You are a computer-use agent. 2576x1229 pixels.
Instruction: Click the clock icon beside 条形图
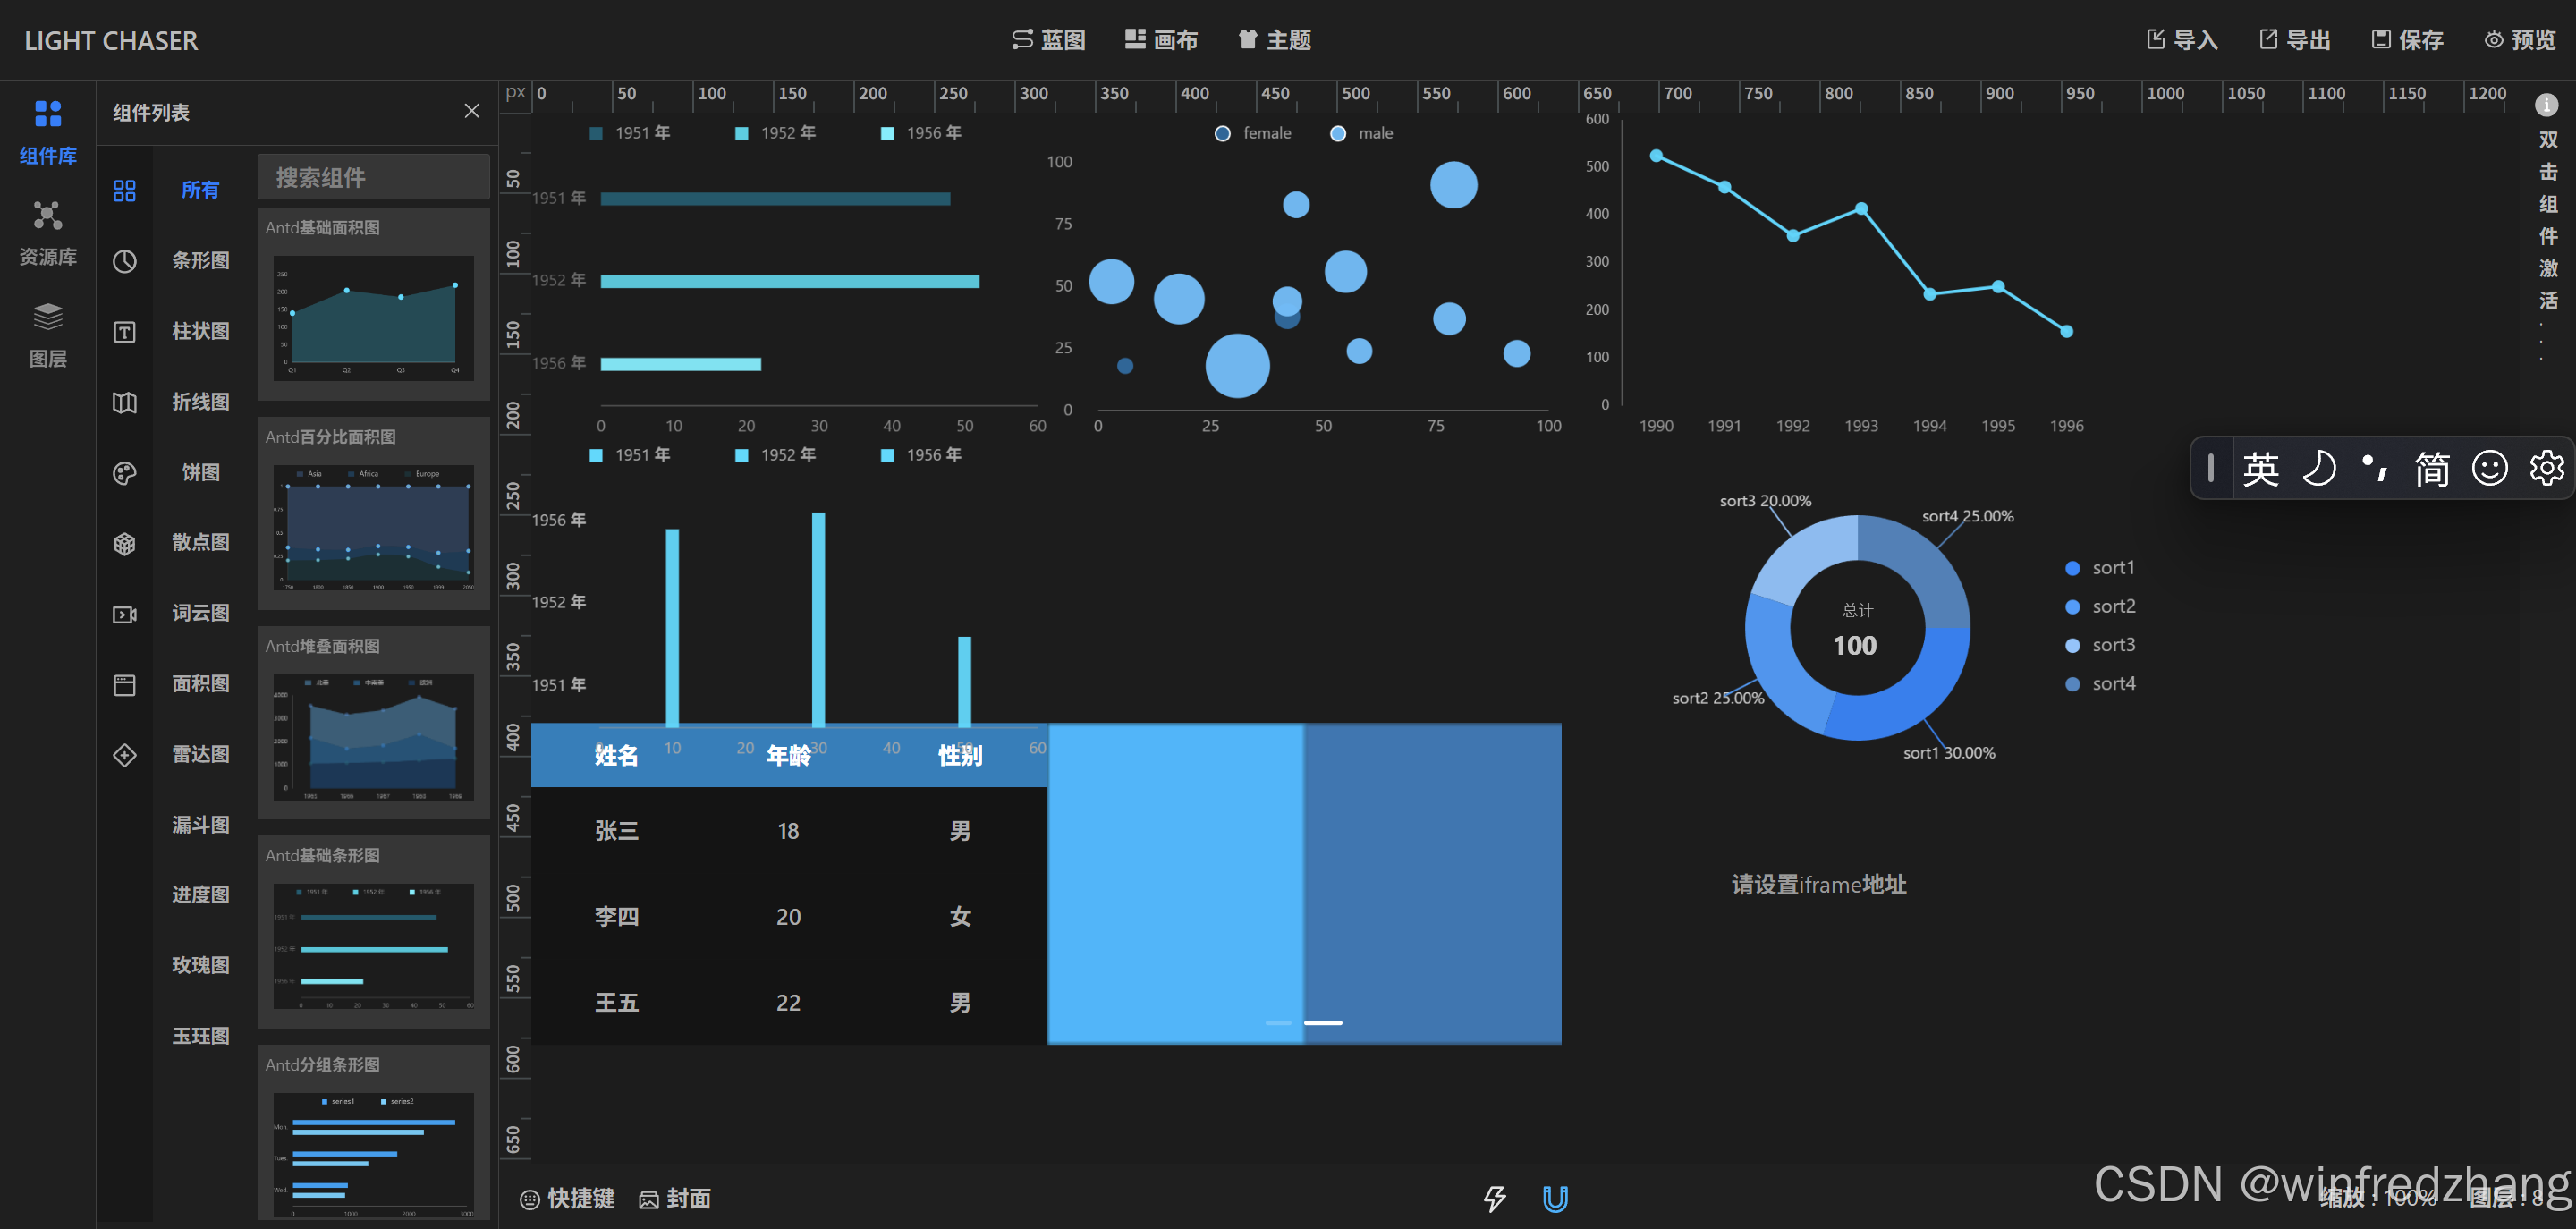tap(124, 261)
